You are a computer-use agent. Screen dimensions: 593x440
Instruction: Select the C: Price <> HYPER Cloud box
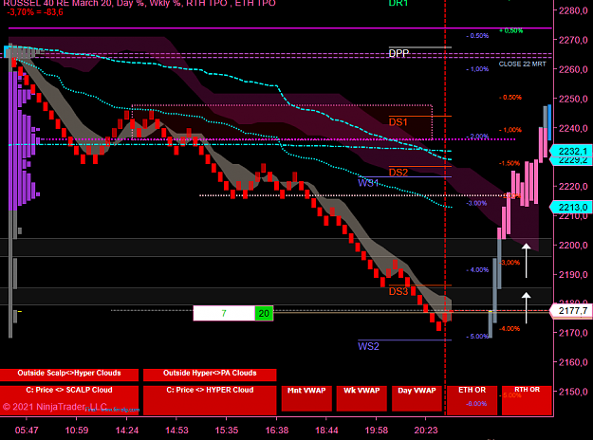[210, 400]
